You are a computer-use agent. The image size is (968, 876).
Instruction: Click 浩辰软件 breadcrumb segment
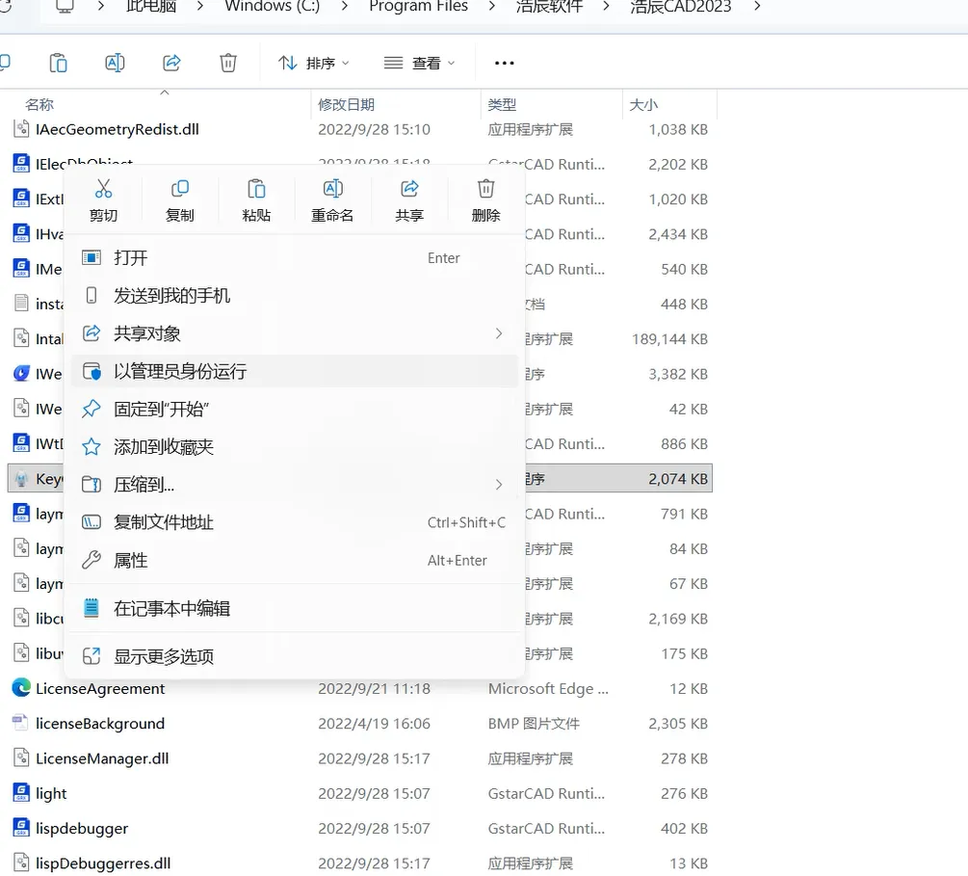(549, 6)
